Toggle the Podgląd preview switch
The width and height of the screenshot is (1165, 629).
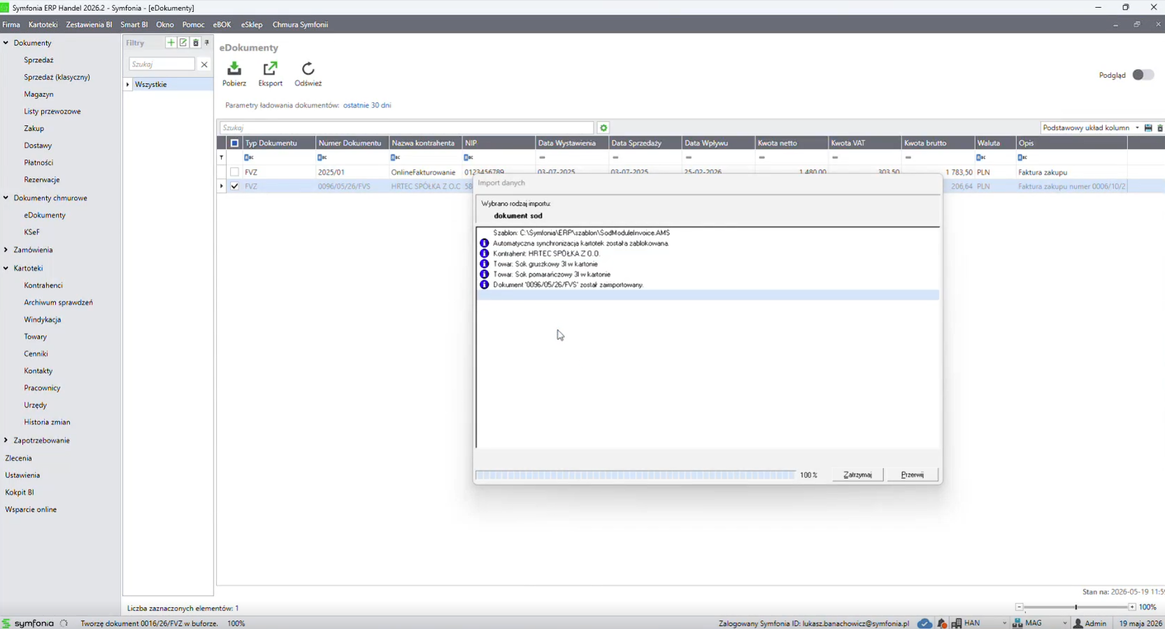(1143, 75)
